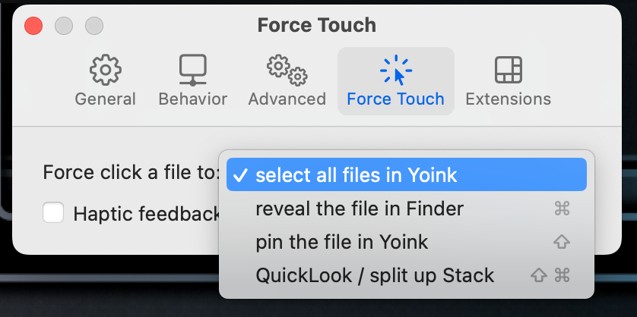The height and width of the screenshot is (317, 637).
Task: Enable the Haptic feedback checkbox
Action: coord(53,213)
